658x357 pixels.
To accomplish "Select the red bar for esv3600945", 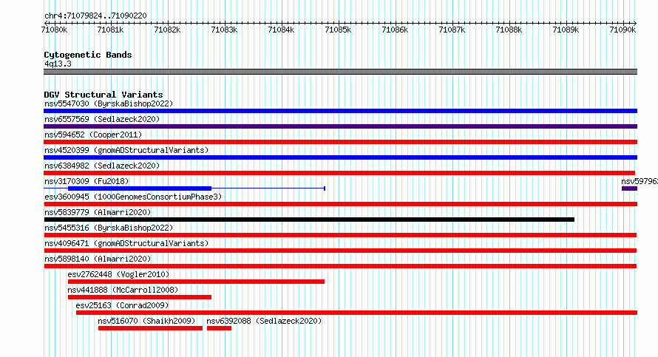I will click(340, 204).
